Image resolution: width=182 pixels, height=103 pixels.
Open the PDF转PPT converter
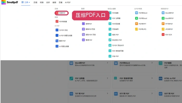pos(141,24)
